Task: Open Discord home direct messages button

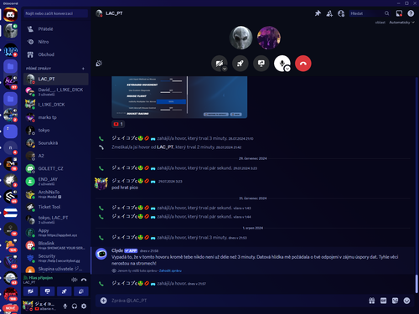Action: click(11, 14)
